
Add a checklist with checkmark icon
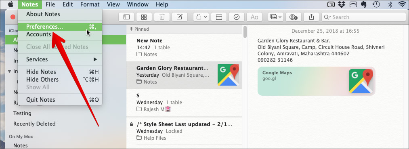click(237, 17)
